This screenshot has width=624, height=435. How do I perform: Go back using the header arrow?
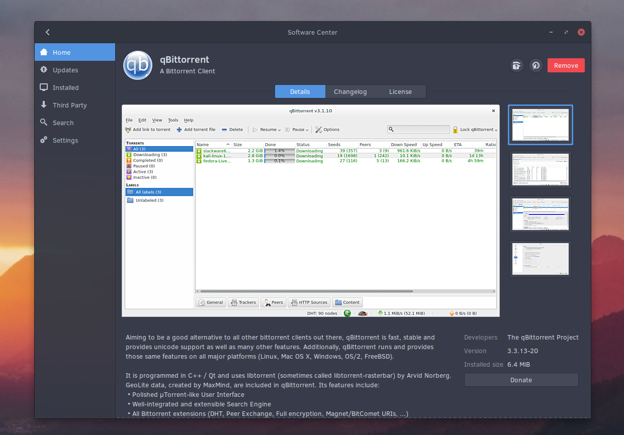click(48, 32)
